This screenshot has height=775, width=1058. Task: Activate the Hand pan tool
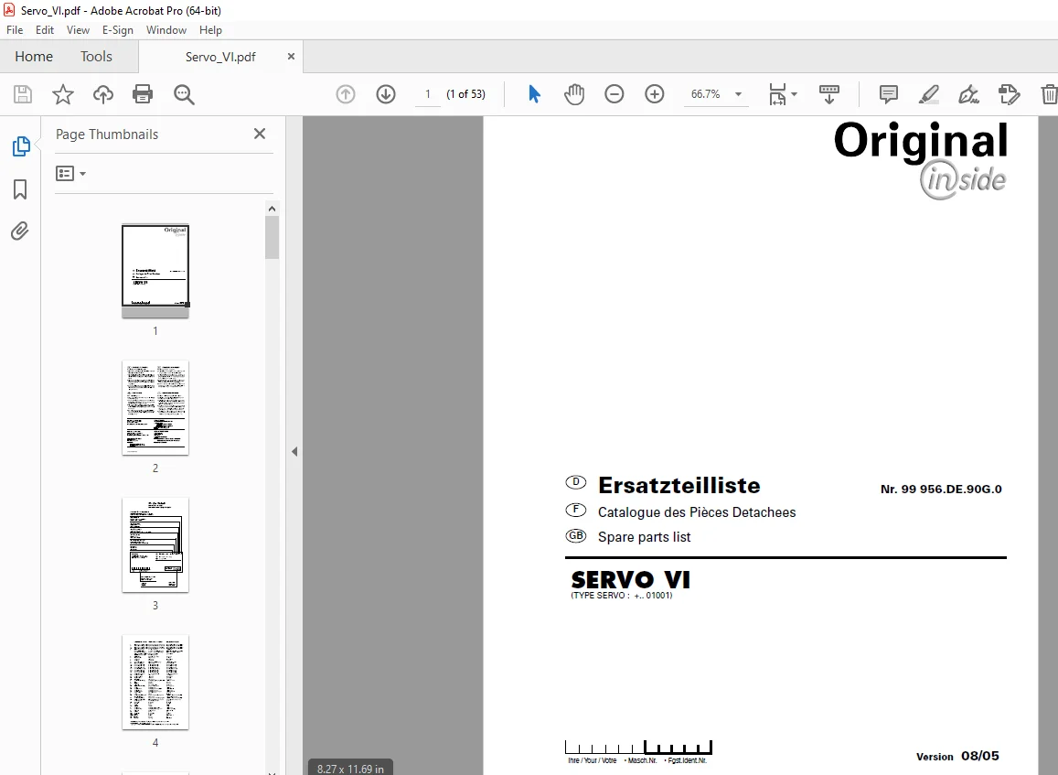pyautogui.click(x=574, y=94)
